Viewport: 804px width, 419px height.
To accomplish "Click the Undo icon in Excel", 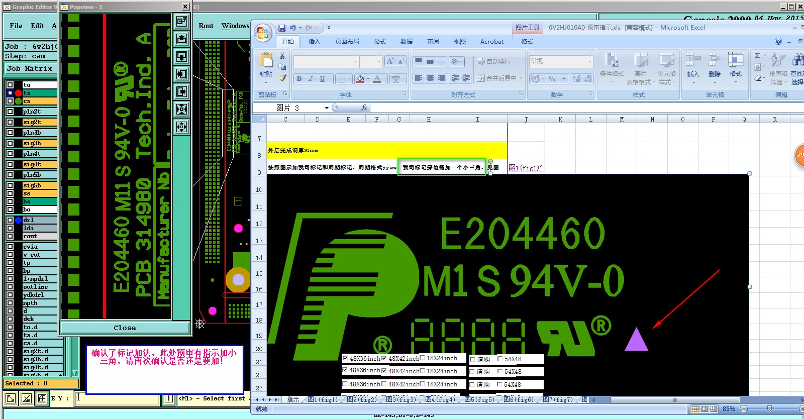I will (x=292, y=28).
